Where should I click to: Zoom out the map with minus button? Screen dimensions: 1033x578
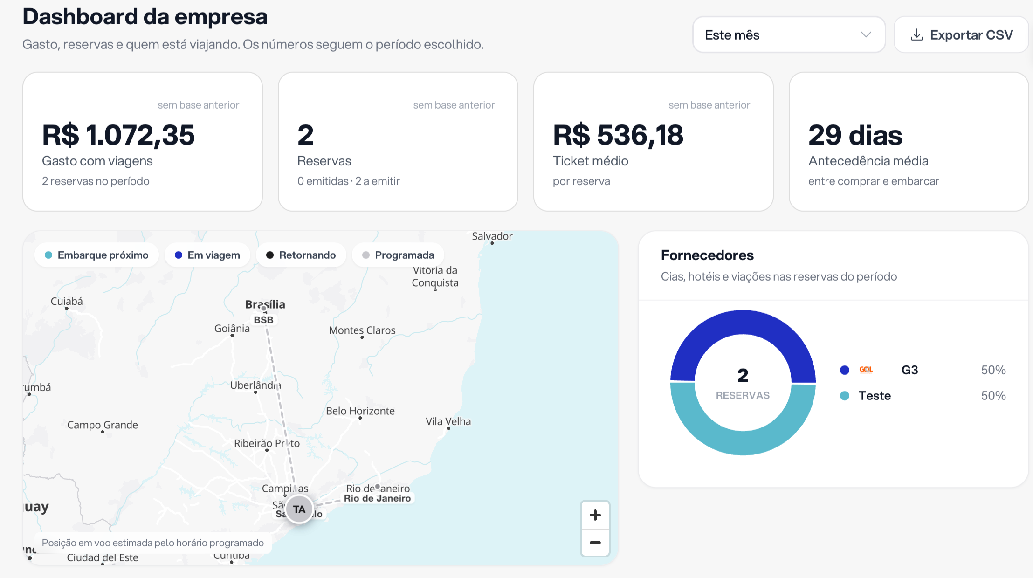tap(595, 543)
